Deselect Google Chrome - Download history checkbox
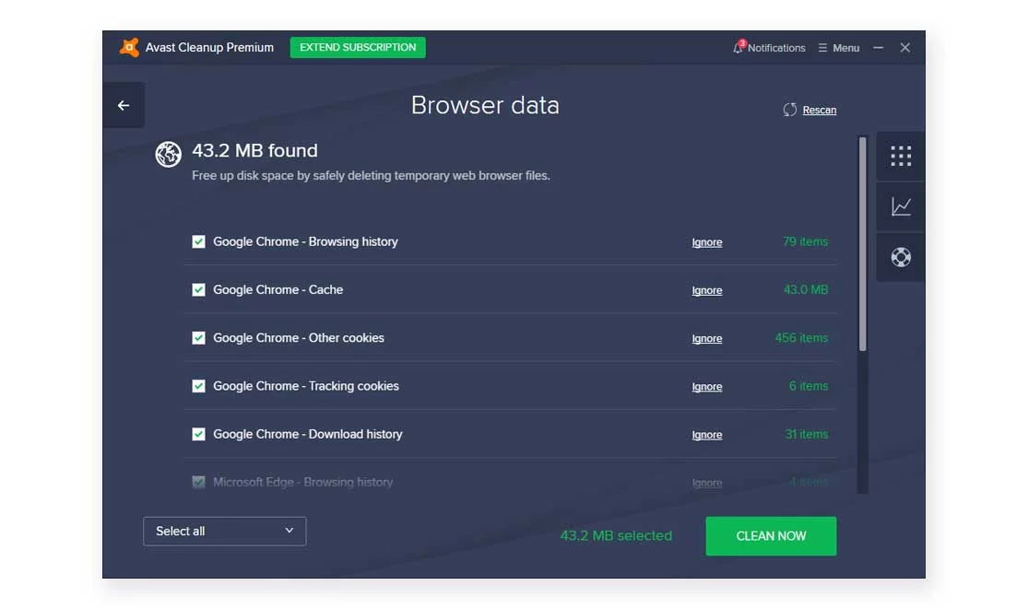This screenshot has width=1028, height=609. (198, 434)
